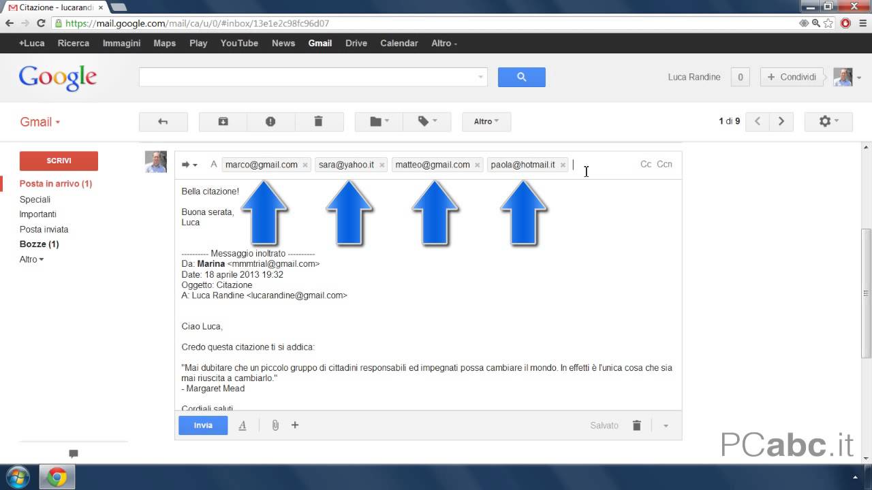Archive the conversation with the archive icon
Image resolution: width=872 pixels, height=490 pixels.
[223, 122]
